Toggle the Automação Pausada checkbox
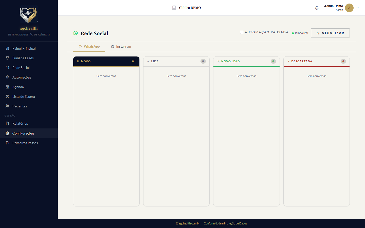365x228 pixels. pyautogui.click(x=242, y=32)
